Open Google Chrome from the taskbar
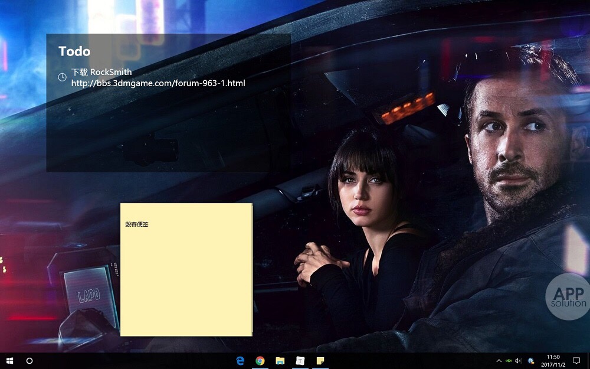This screenshot has width=590, height=369. pos(260,360)
